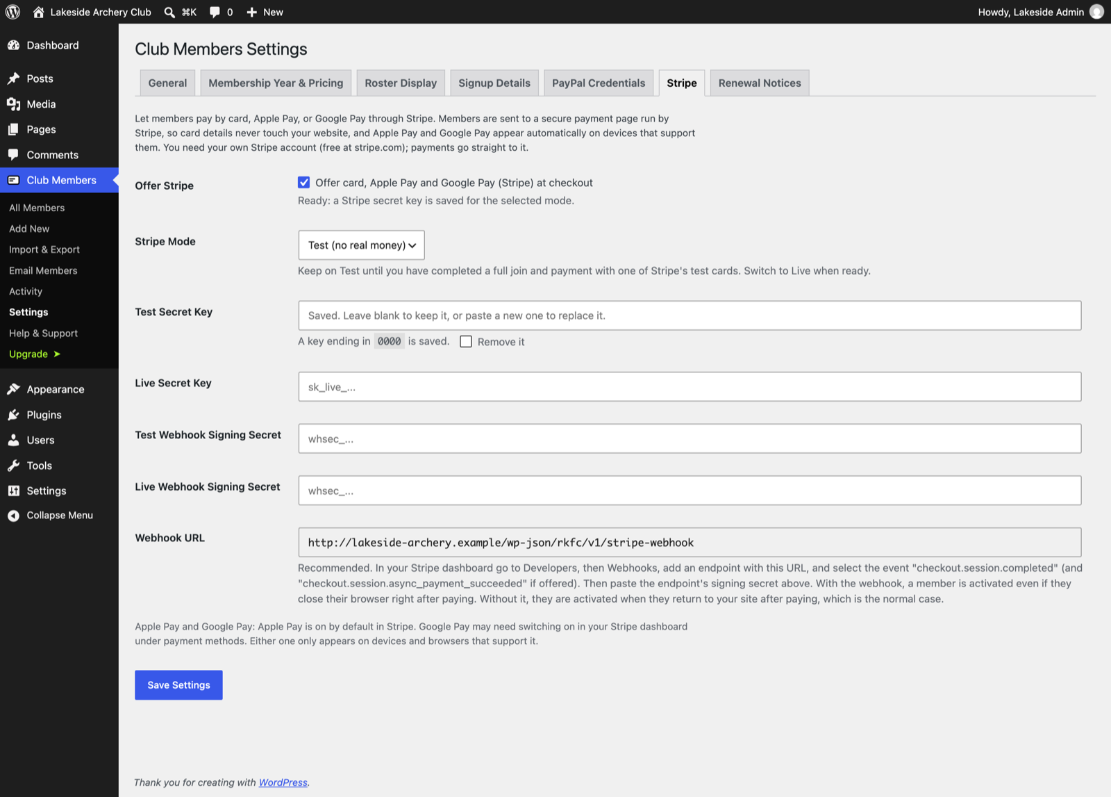Click the Appearance paintbrush icon
The width and height of the screenshot is (1111, 797).
pos(13,389)
